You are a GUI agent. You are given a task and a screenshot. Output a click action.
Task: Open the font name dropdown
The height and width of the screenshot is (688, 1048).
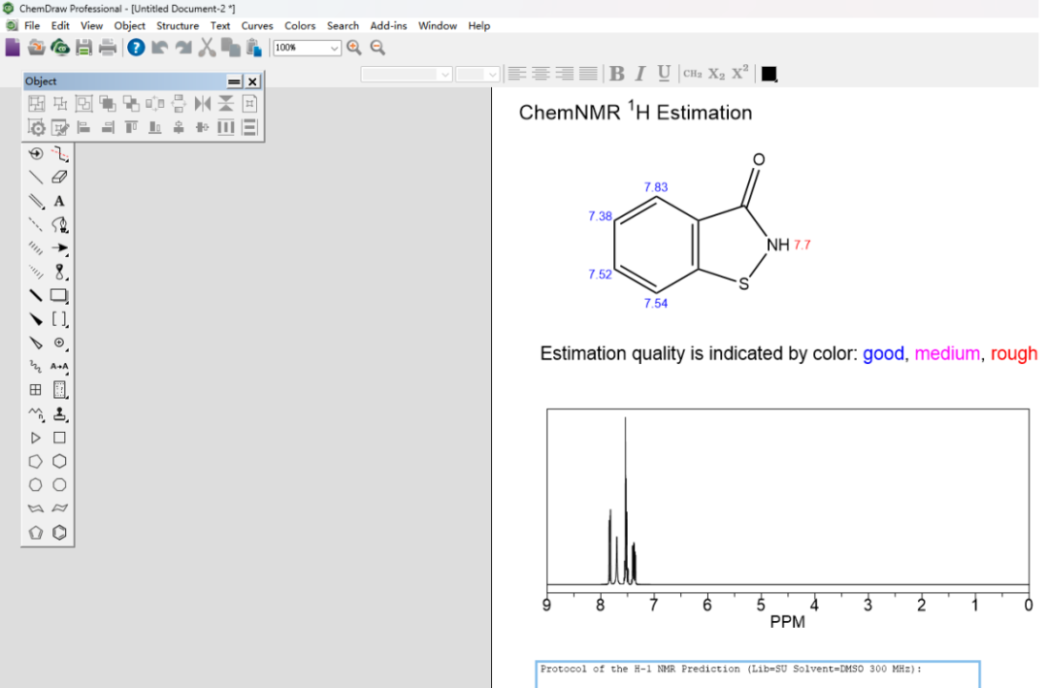(407, 74)
